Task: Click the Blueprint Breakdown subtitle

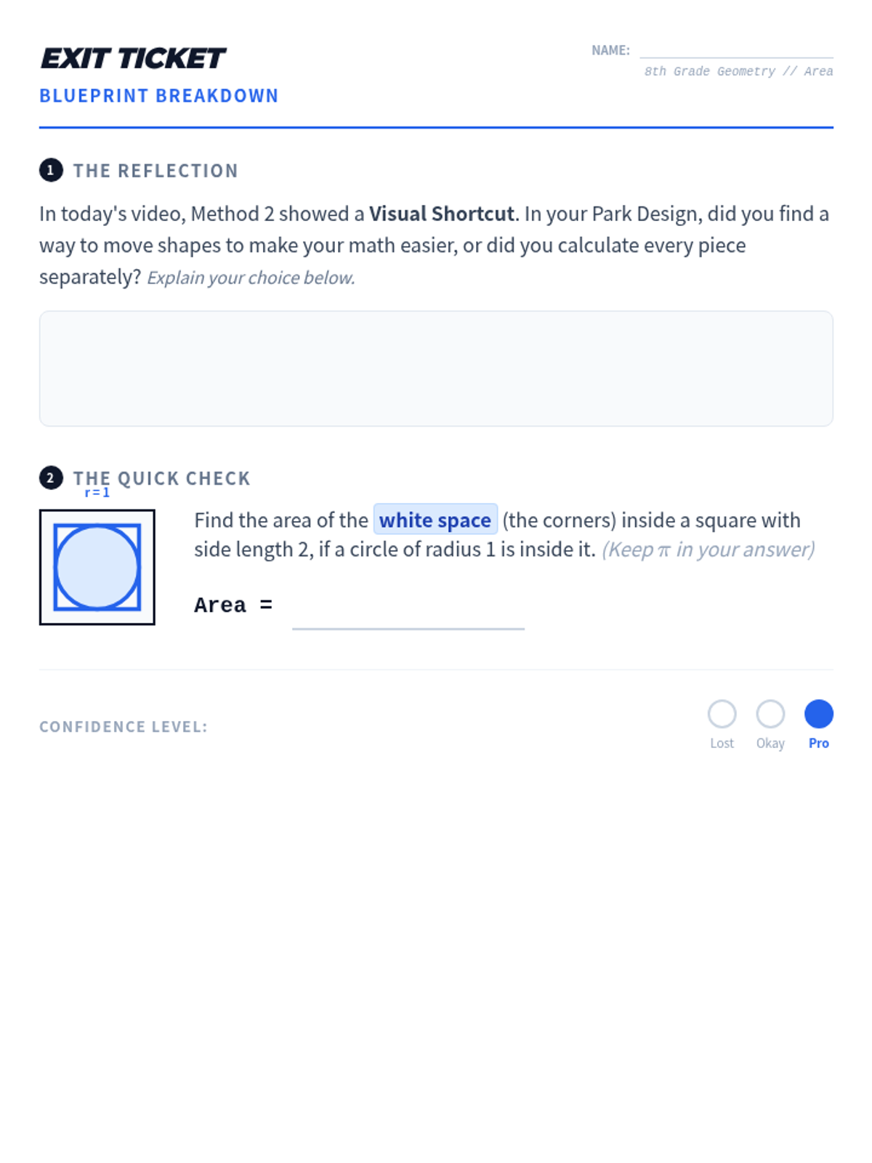Action: (159, 96)
